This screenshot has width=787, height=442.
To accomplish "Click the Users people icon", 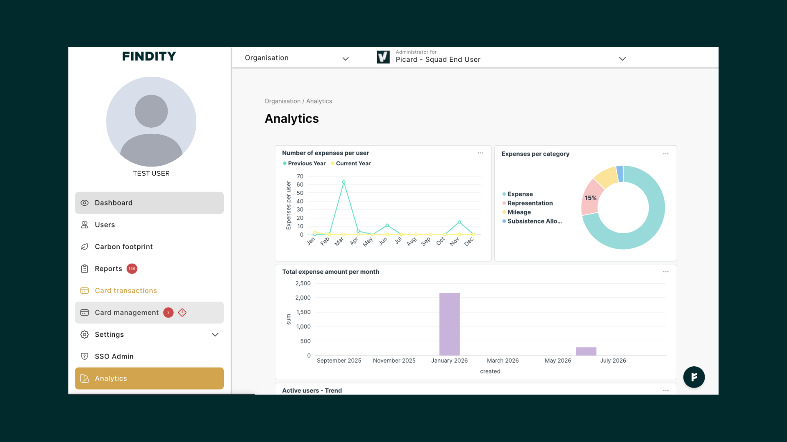I will pos(84,225).
